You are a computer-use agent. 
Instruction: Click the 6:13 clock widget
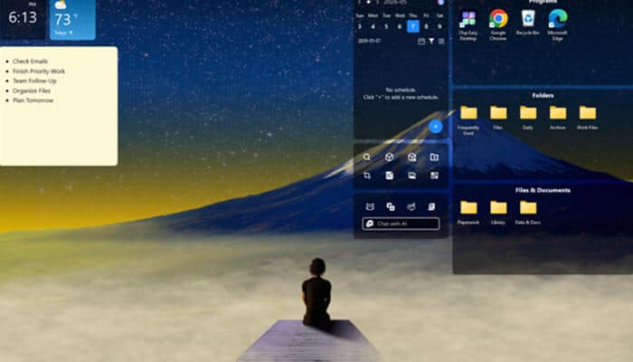point(23,18)
